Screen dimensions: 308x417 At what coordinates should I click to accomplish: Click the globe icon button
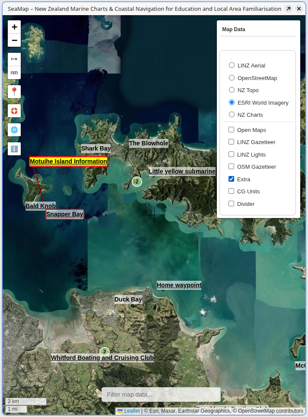tap(14, 130)
